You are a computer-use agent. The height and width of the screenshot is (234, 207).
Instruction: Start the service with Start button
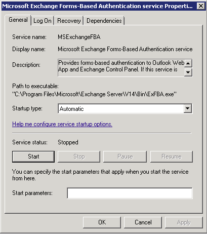[x=33, y=157]
